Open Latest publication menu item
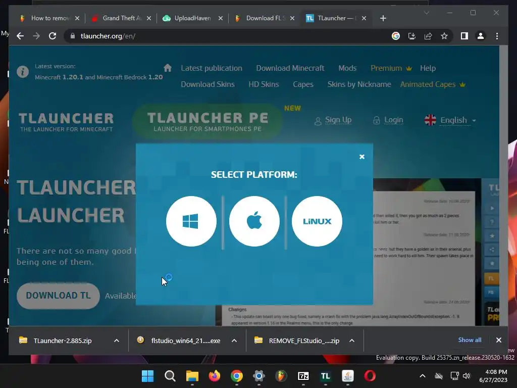This screenshot has height=388, width=517. (x=212, y=68)
